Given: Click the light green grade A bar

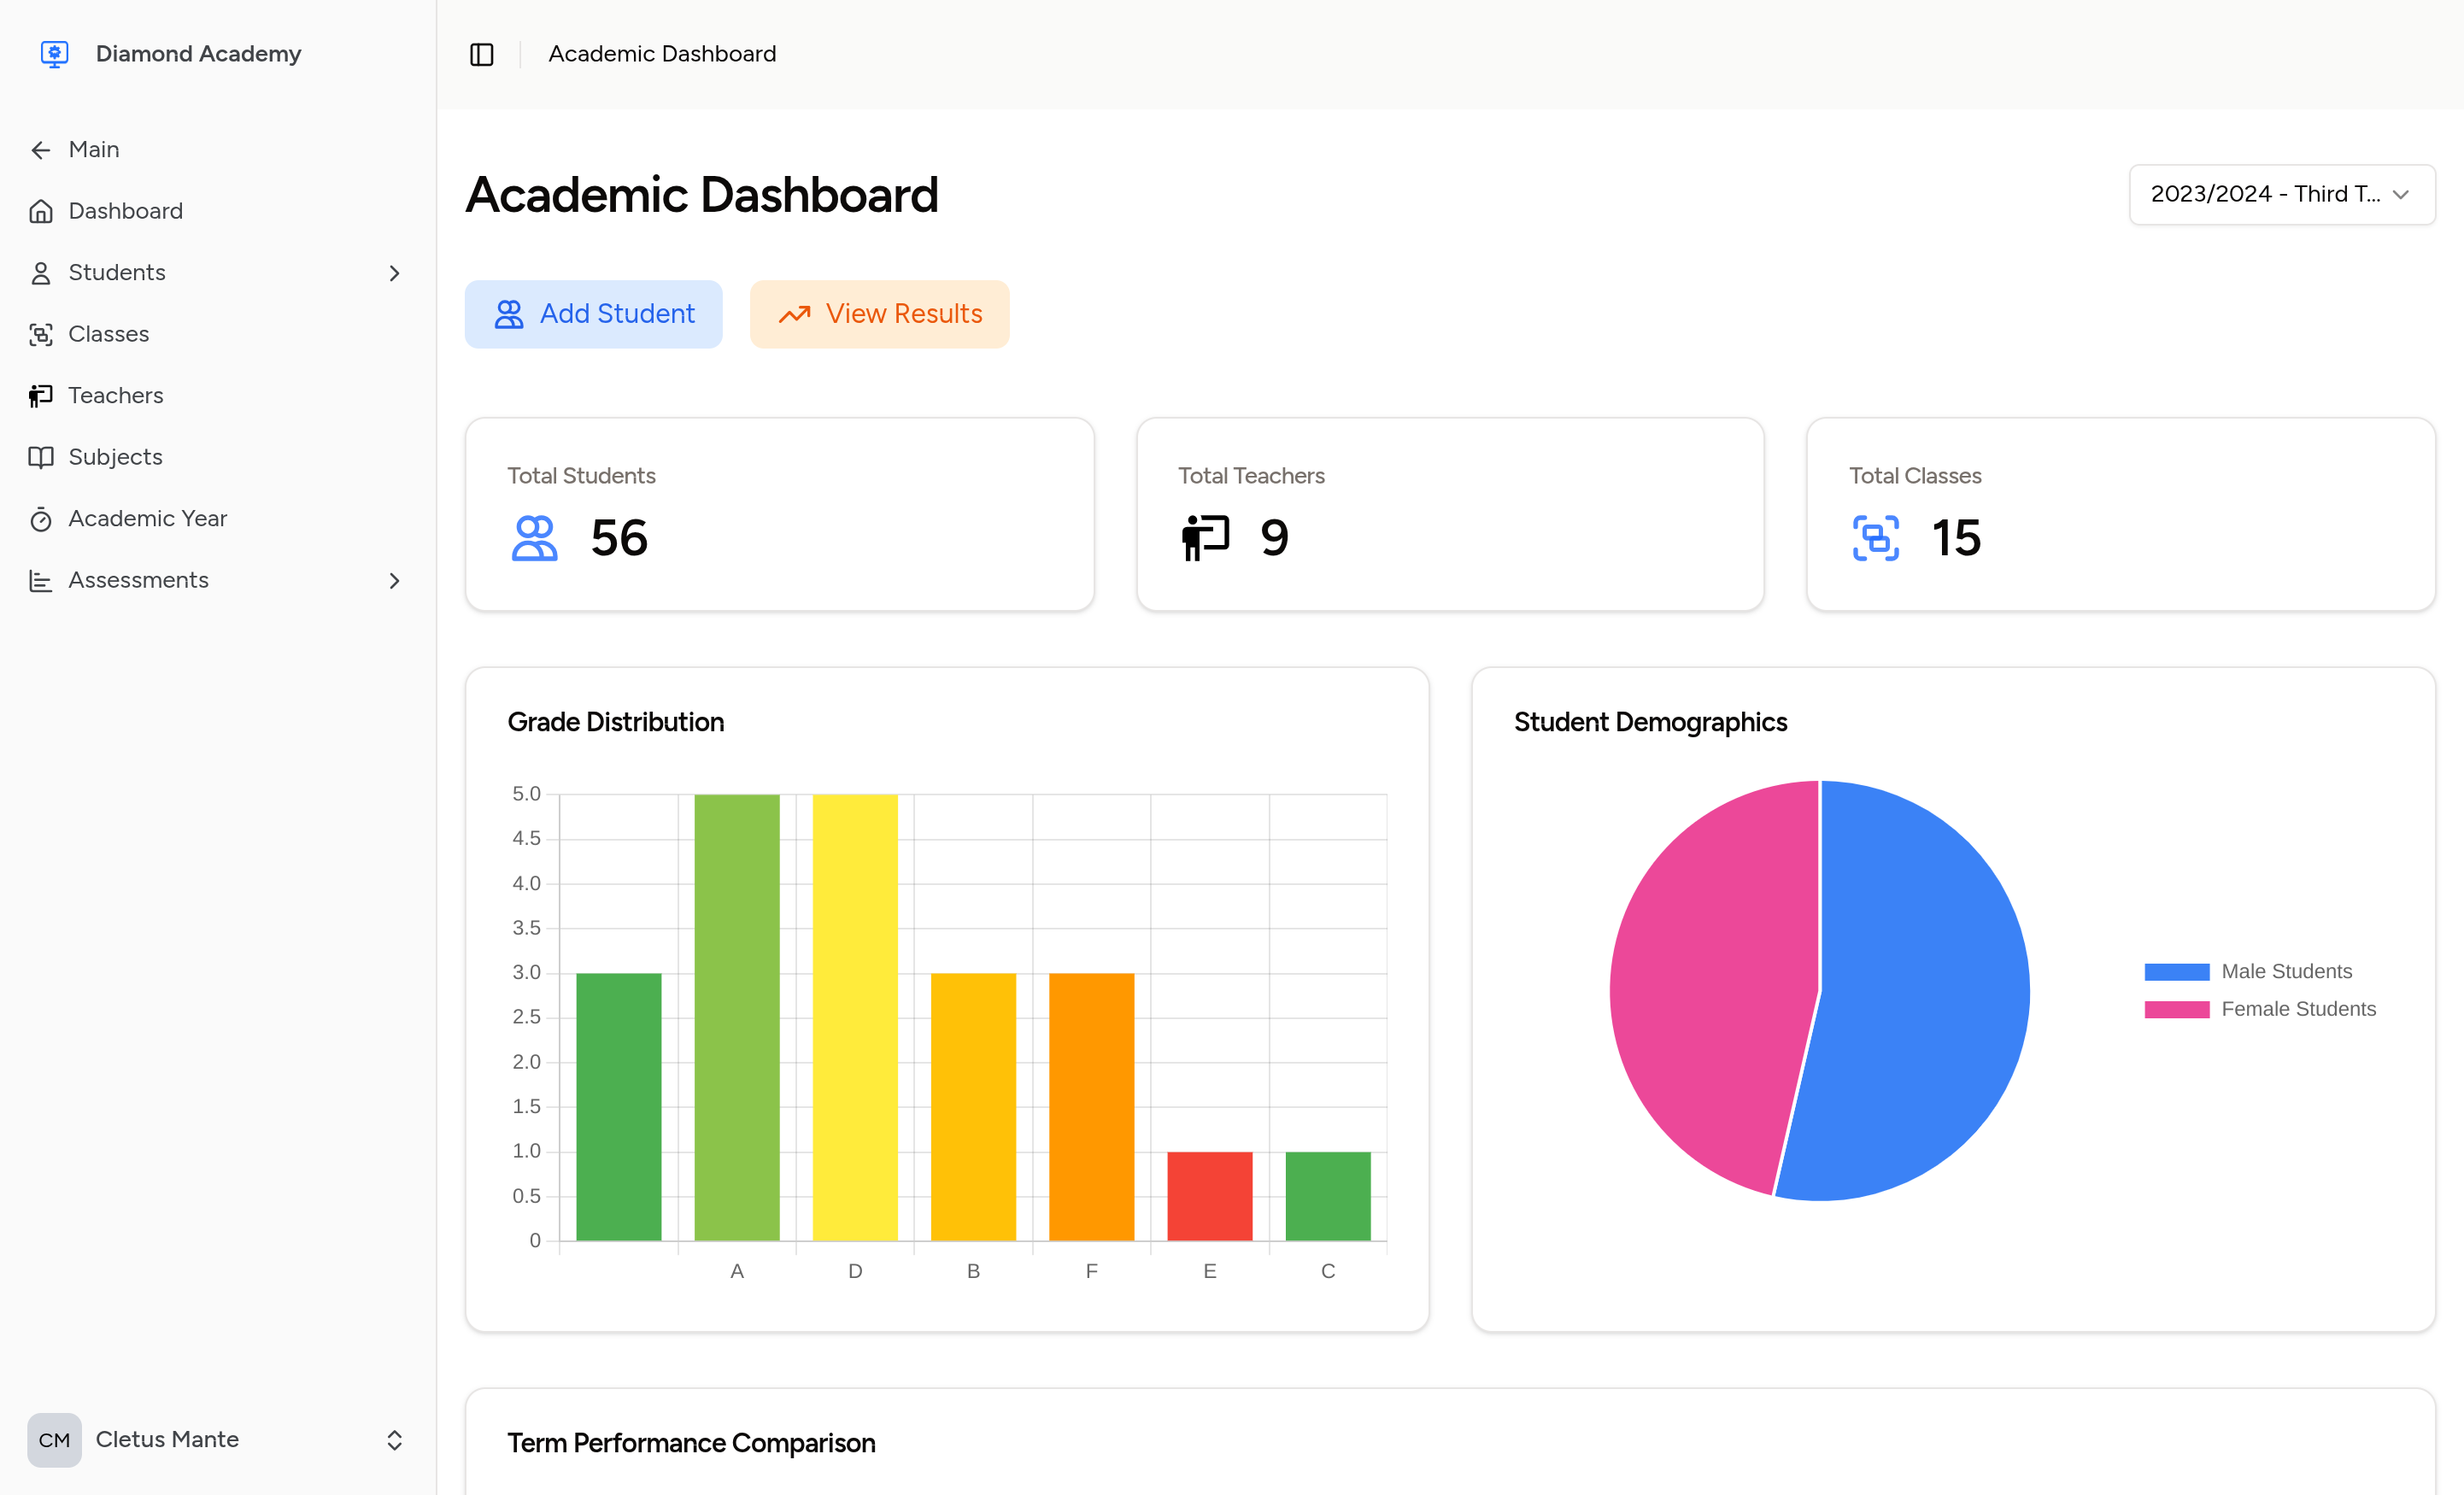Looking at the screenshot, I should point(737,1017).
